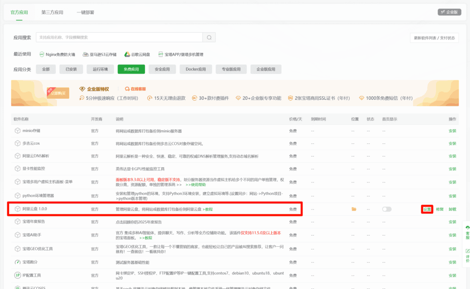Install the 阿里云DNS解析 plugin

pyautogui.click(x=452, y=156)
